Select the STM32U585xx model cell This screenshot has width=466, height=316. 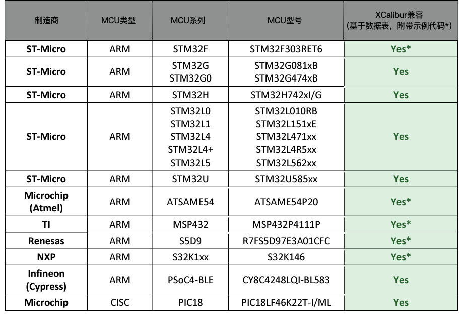[x=286, y=179]
